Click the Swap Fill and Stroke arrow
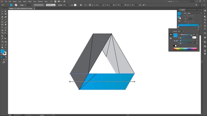Viewport: 207px width, 116px height. (x=6, y=50)
